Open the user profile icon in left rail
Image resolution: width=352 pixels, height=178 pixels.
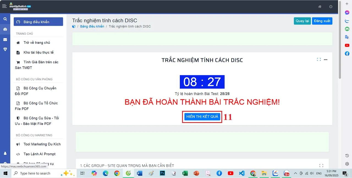tap(5, 153)
